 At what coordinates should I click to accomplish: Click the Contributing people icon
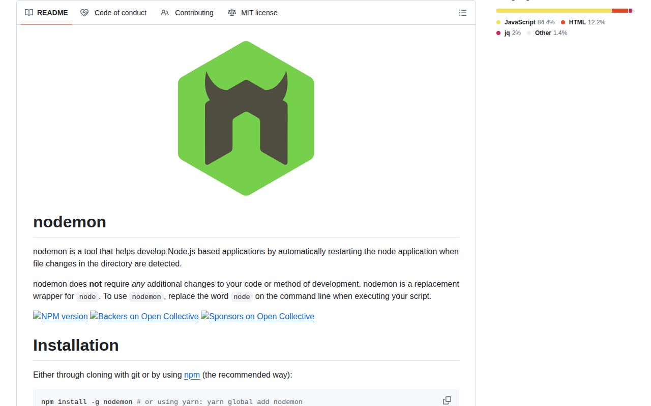click(165, 13)
